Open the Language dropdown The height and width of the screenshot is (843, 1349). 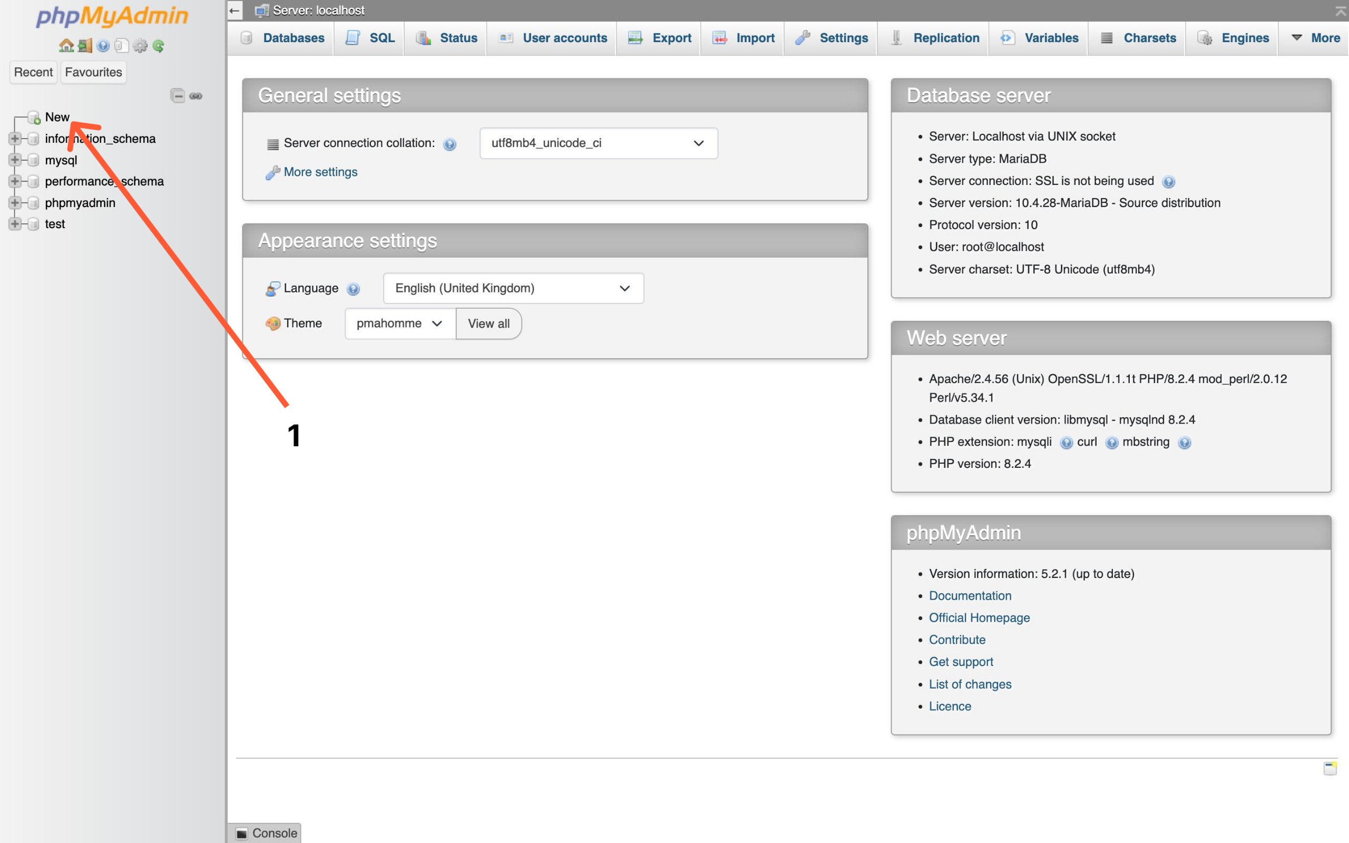(x=513, y=288)
